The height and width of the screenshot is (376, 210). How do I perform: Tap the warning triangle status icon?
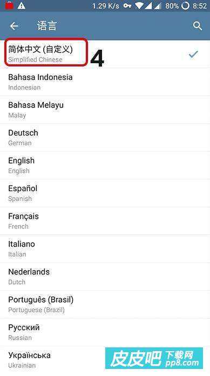(x=22, y=6)
